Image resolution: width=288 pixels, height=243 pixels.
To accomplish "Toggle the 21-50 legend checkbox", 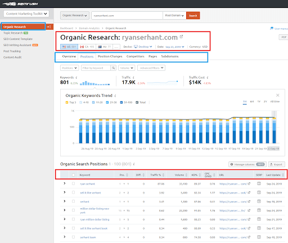I will click(107, 102).
